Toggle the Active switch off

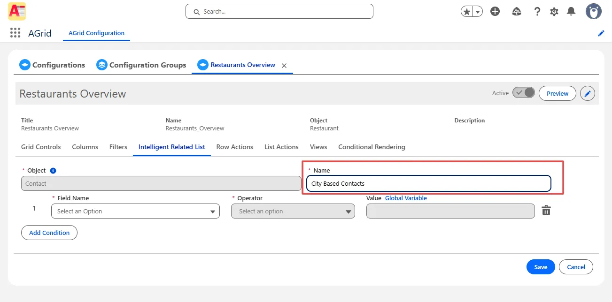point(523,93)
